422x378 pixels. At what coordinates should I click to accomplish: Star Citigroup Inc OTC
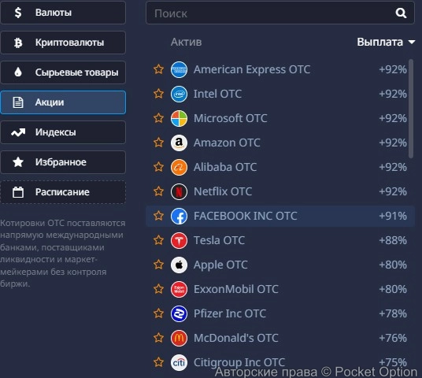(x=158, y=362)
